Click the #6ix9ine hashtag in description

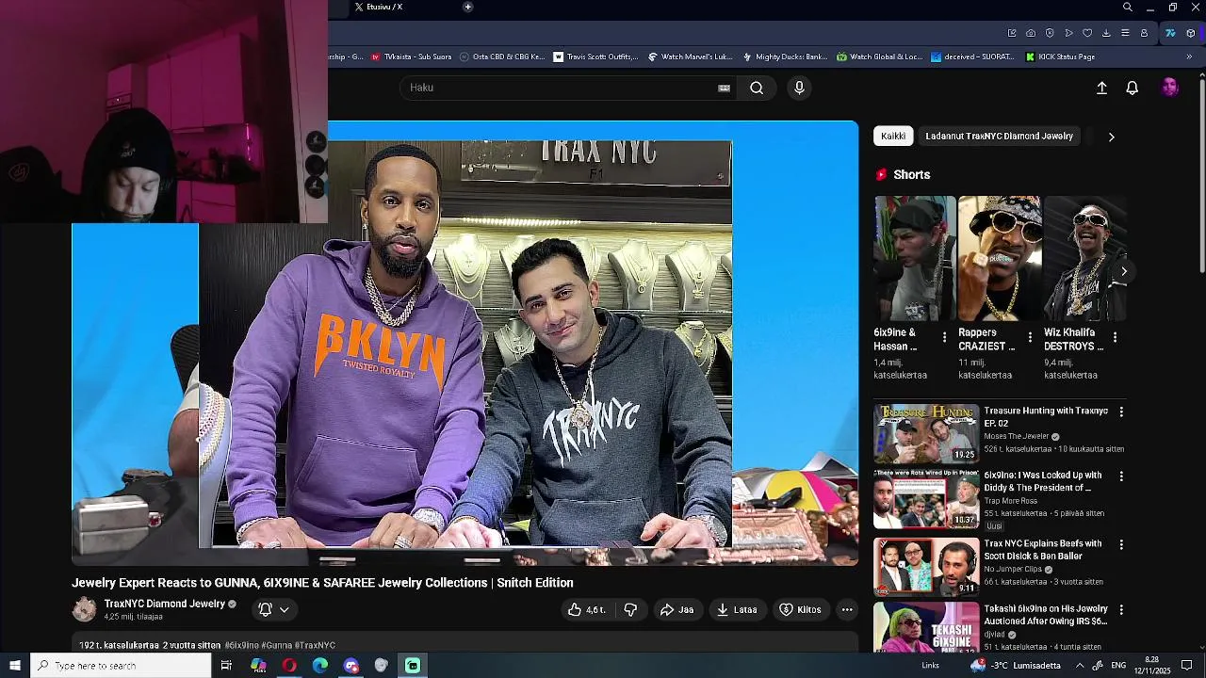coord(241,645)
